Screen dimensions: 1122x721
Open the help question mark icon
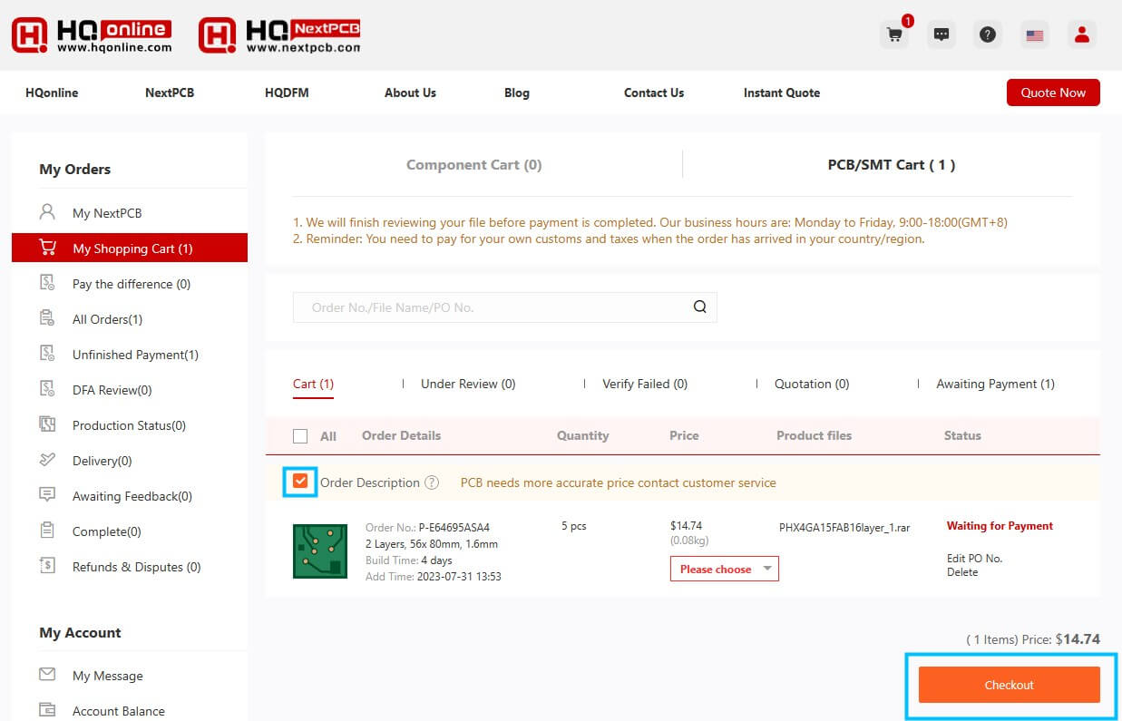point(988,34)
